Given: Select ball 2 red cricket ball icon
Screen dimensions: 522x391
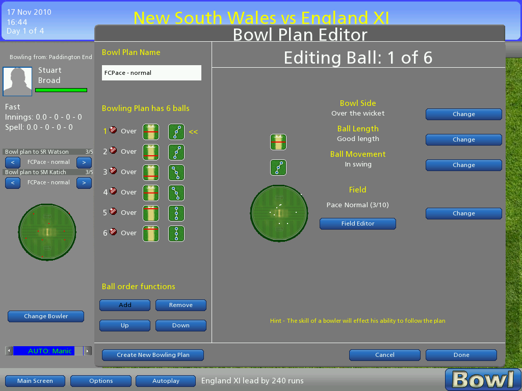Looking at the screenshot, I should point(113,150).
